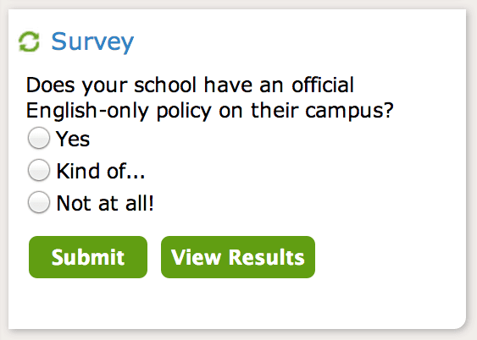
Task: Pick the 'Not at all!' radio button
Action: (x=39, y=202)
